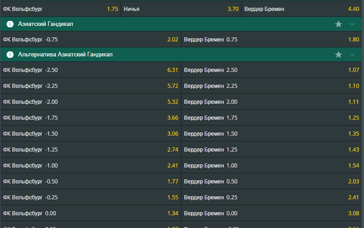Open info icon for Азиатский Гандикап
This screenshot has width=364, height=228.
(10, 24)
